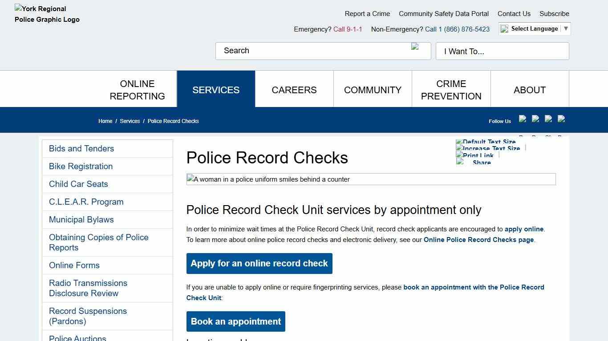Open the I Want To... dropdown

click(502, 51)
